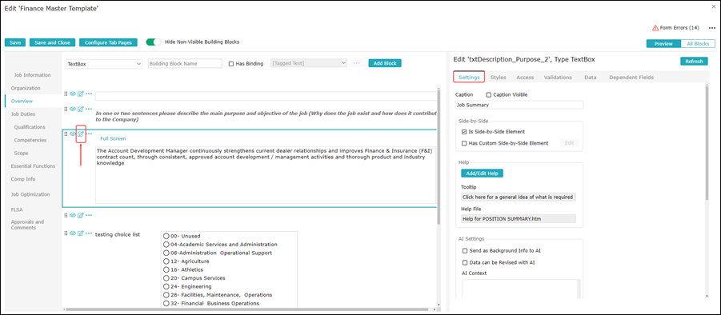Select 04-Academic Services and Administration option
The width and height of the screenshot is (721, 315).
pos(166,245)
